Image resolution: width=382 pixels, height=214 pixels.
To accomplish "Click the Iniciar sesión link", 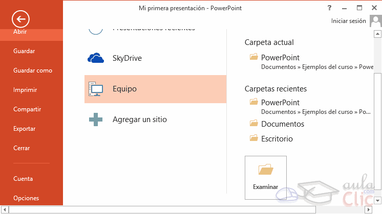I will (x=349, y=21).
